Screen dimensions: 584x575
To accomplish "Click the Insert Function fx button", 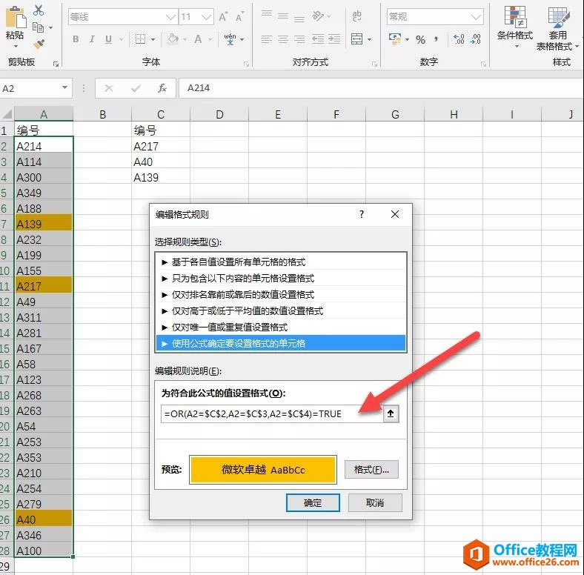I will (162, 88).
